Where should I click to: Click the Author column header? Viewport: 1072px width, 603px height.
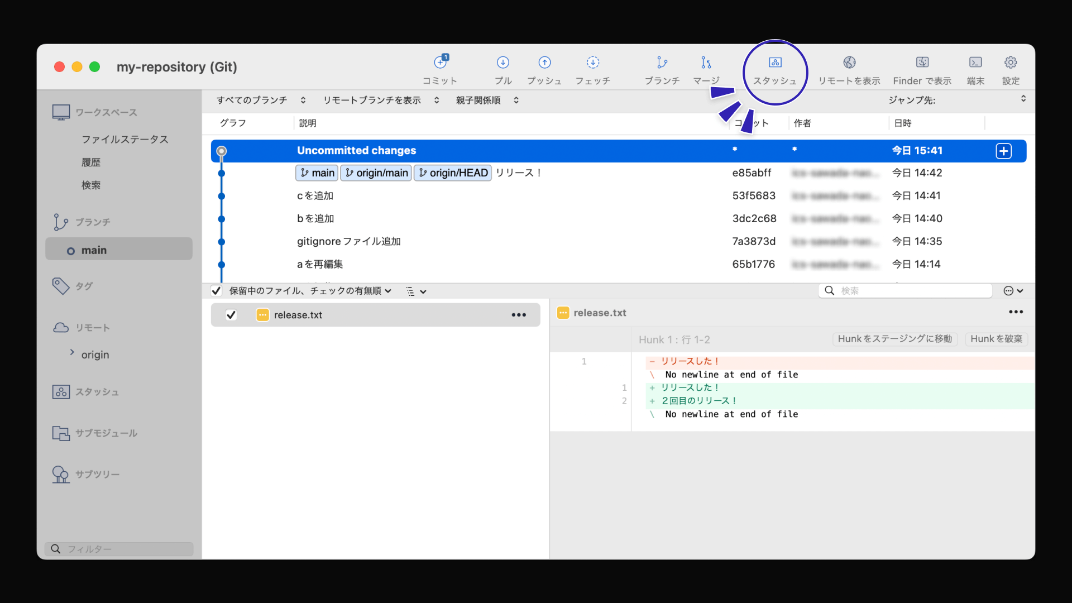tap(802, 123)
